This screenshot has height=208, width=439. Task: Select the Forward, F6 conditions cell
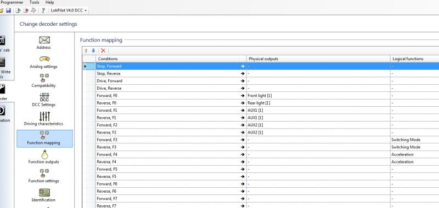(167, 184)
